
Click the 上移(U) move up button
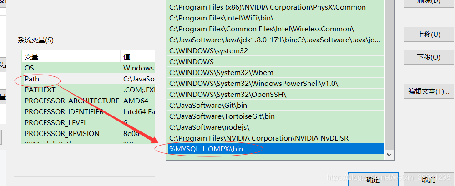click(x=429, y=35)
